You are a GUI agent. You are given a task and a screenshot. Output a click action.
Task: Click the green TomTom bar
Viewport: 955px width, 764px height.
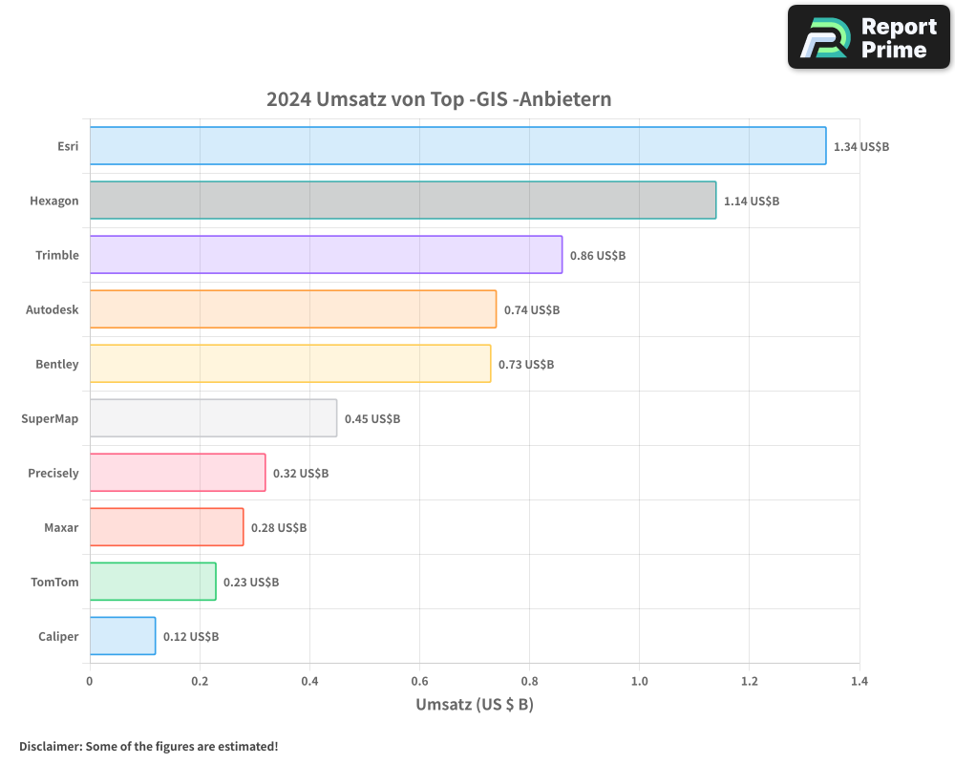[x=153, y=582]
